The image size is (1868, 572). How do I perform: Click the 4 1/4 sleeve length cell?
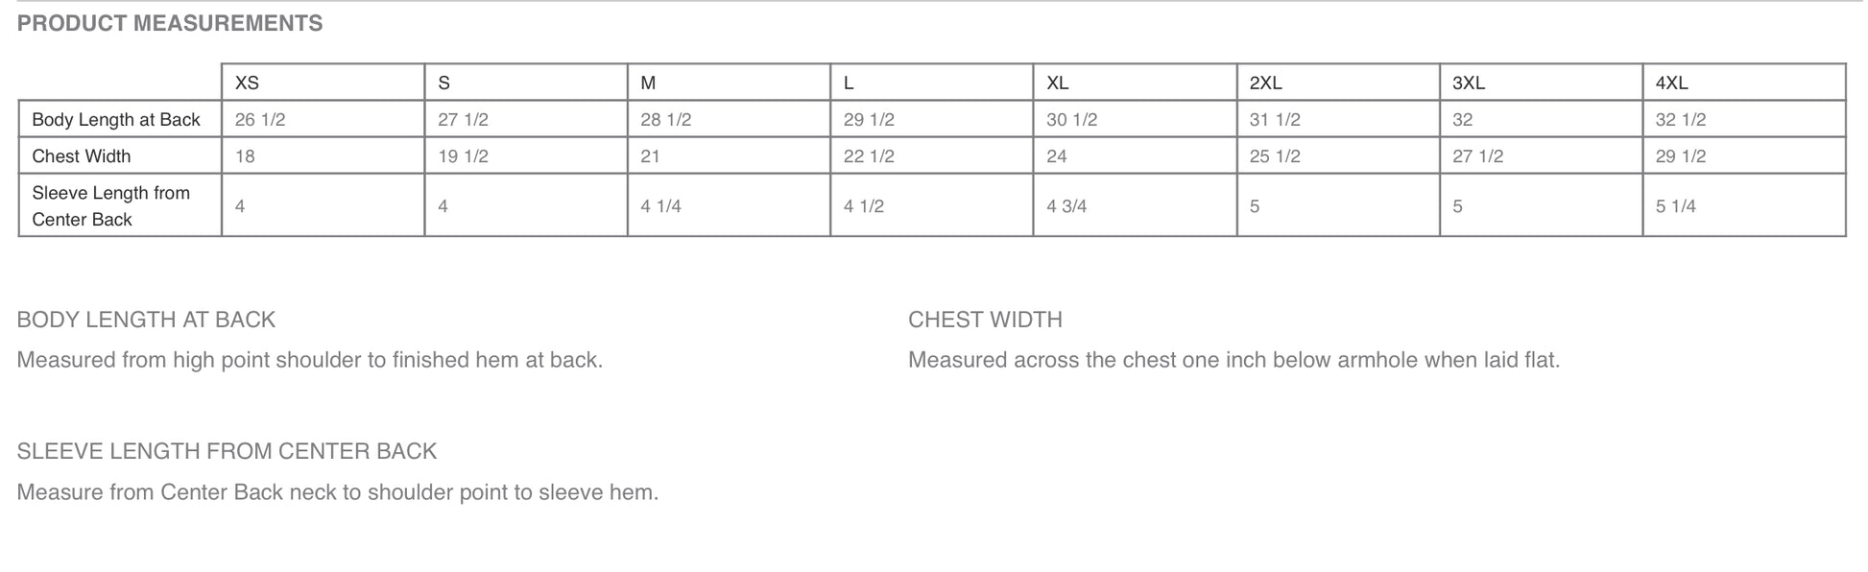660,206
